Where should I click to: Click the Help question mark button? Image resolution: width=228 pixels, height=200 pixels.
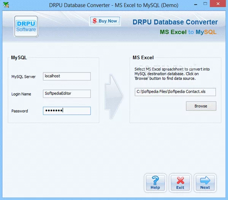tap(155, 183)
